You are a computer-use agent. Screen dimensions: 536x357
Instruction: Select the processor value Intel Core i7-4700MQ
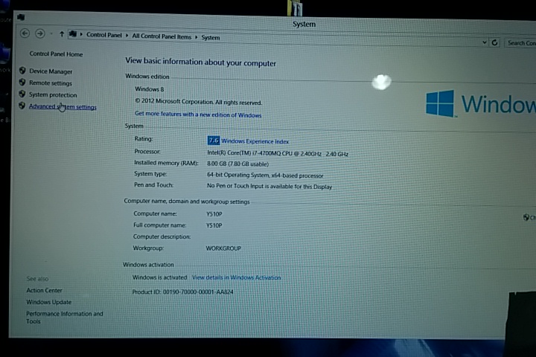click(x=278, y=154)
